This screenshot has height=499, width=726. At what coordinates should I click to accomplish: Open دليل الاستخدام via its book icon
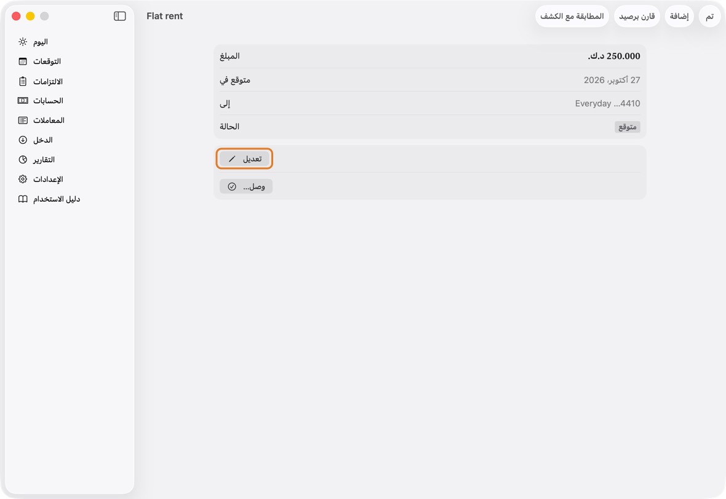tap(23, 199)
